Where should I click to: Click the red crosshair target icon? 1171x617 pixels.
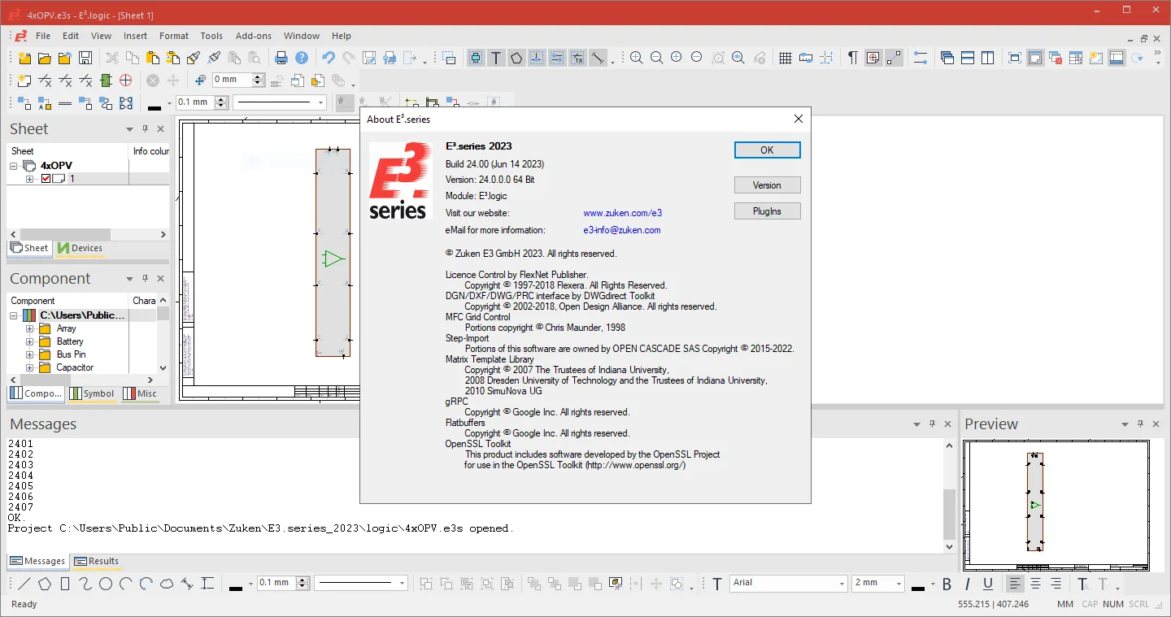pyautogui.click(x=125, y=80)
